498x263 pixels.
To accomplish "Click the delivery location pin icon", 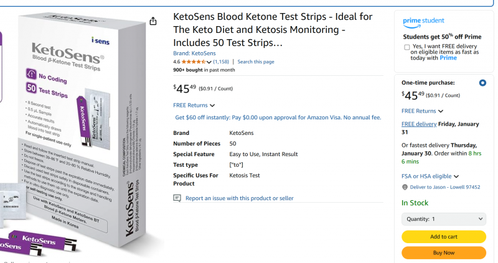I will click(405, 187).
